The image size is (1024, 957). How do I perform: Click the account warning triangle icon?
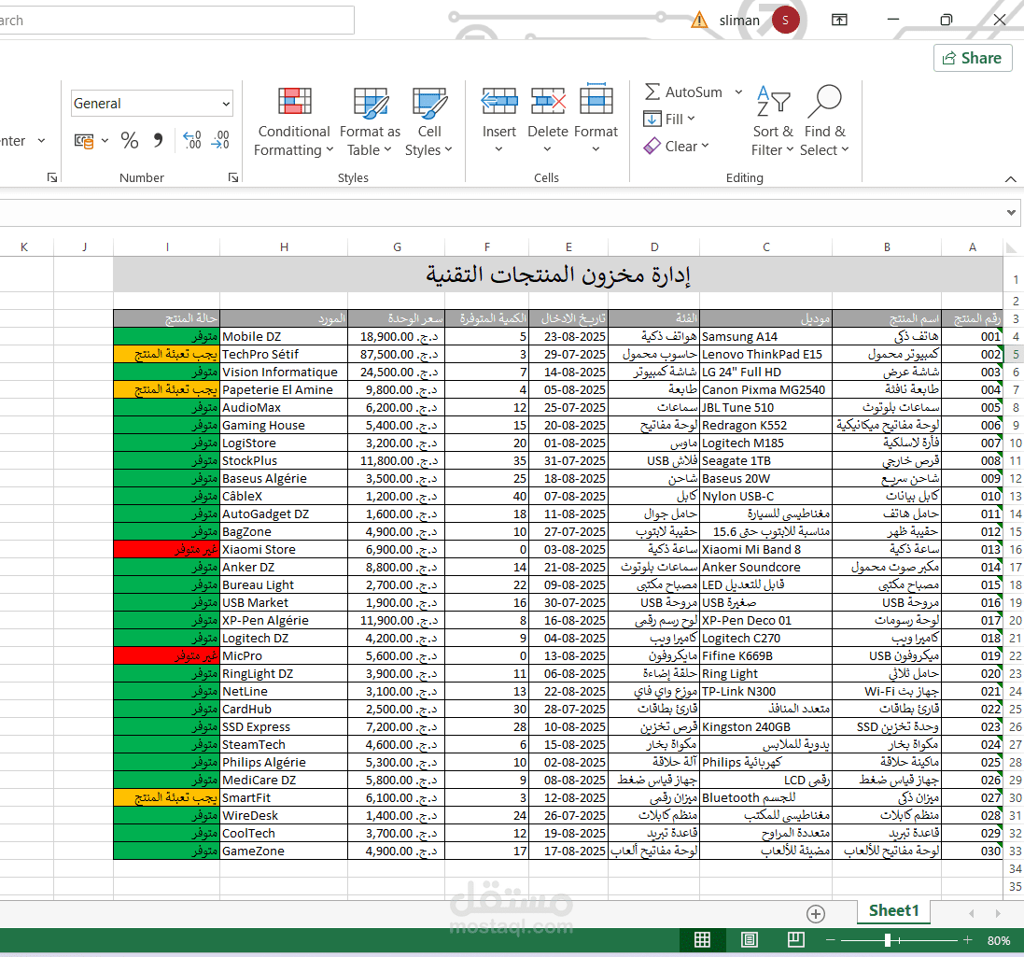tap(699, 21)
